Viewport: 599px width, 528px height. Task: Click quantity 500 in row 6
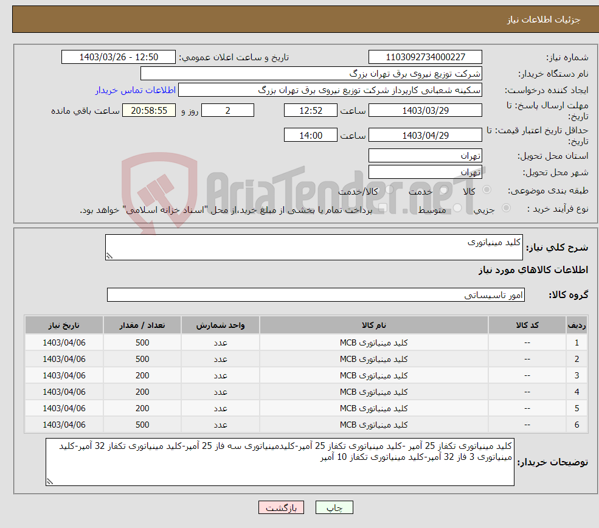[x=142, y=425]
